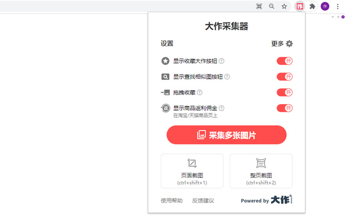Click the star icon beside 显示收藏大作按钮
The height and width of the screenshot is (216, 345).
pos(165,61)
